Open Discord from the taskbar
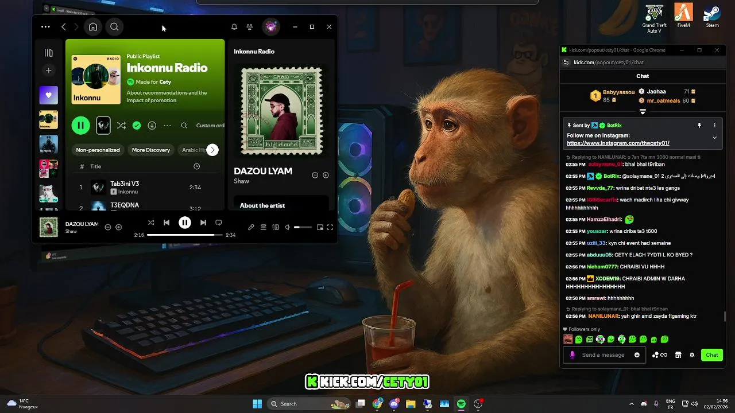 (394, 404)
